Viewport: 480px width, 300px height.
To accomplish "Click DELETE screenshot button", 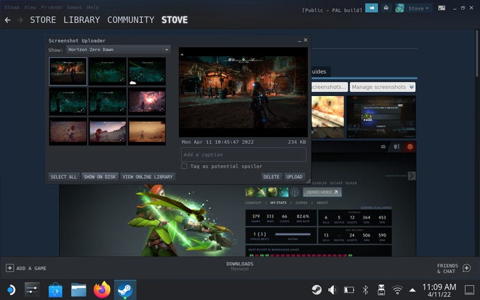I will (x=271, y=177).
